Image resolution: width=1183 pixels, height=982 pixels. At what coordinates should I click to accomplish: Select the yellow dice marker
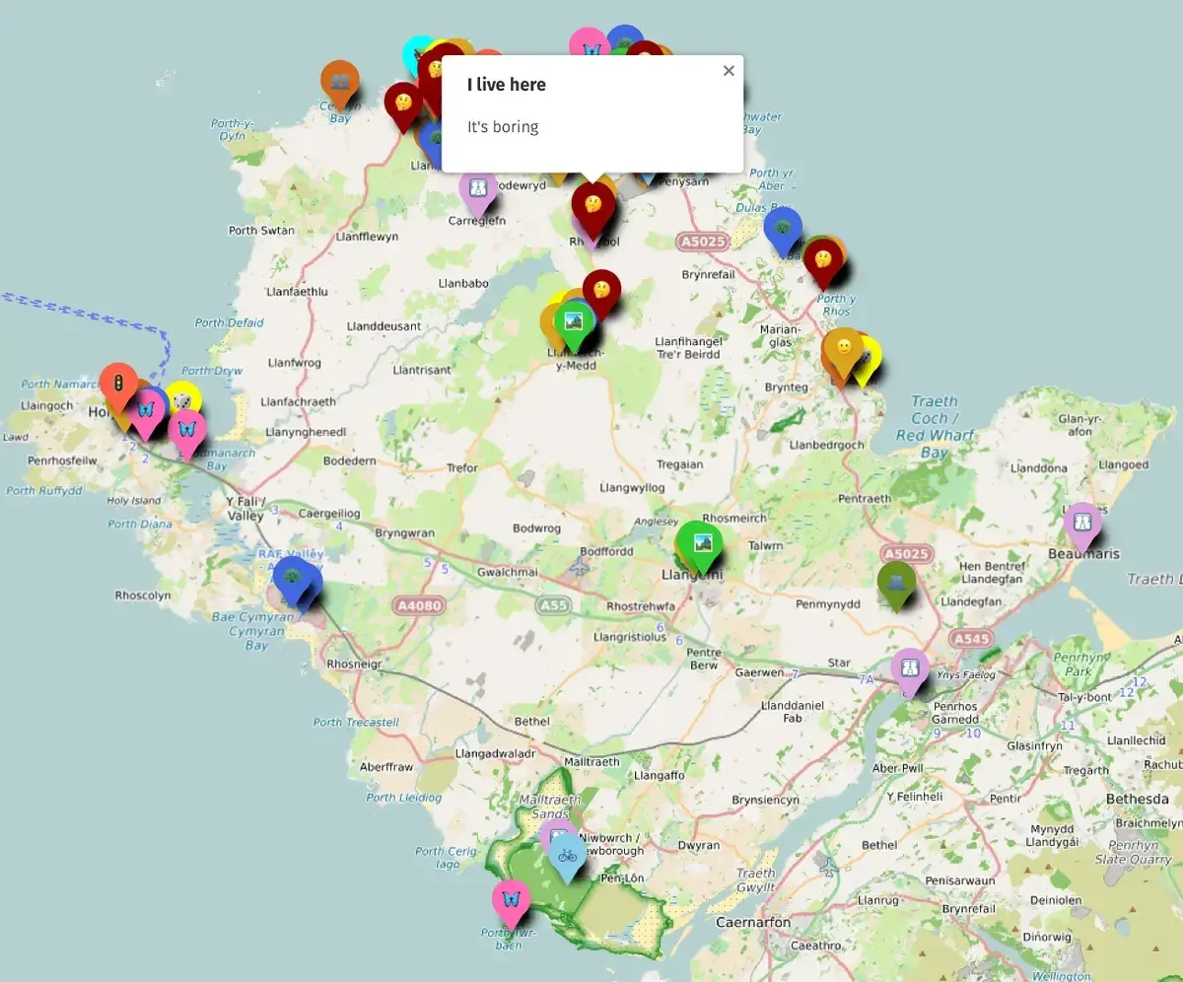(x=183, y=401)
